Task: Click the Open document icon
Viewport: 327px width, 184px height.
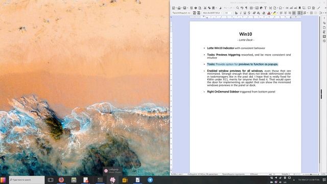Action: coord(179,8)
